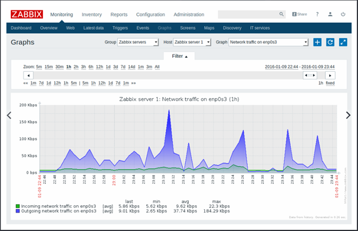Go to the Web tab
The width and height of the screenshot is (358, 231).
point(71,28)
